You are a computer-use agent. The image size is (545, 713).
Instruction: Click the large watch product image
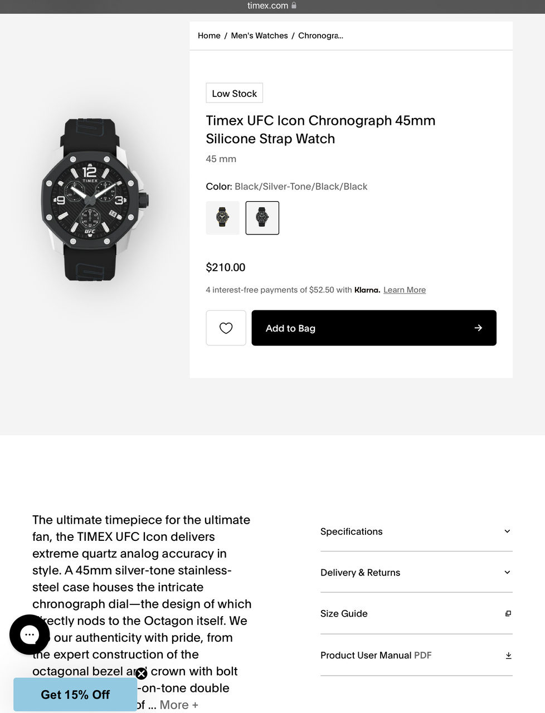coord(95,201)
